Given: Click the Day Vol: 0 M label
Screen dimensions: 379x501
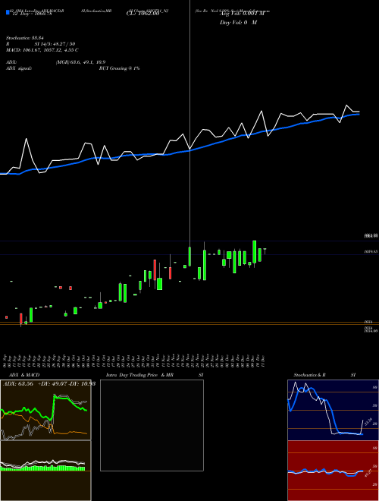Looking at the screenshot, I should tap(238, 23).
